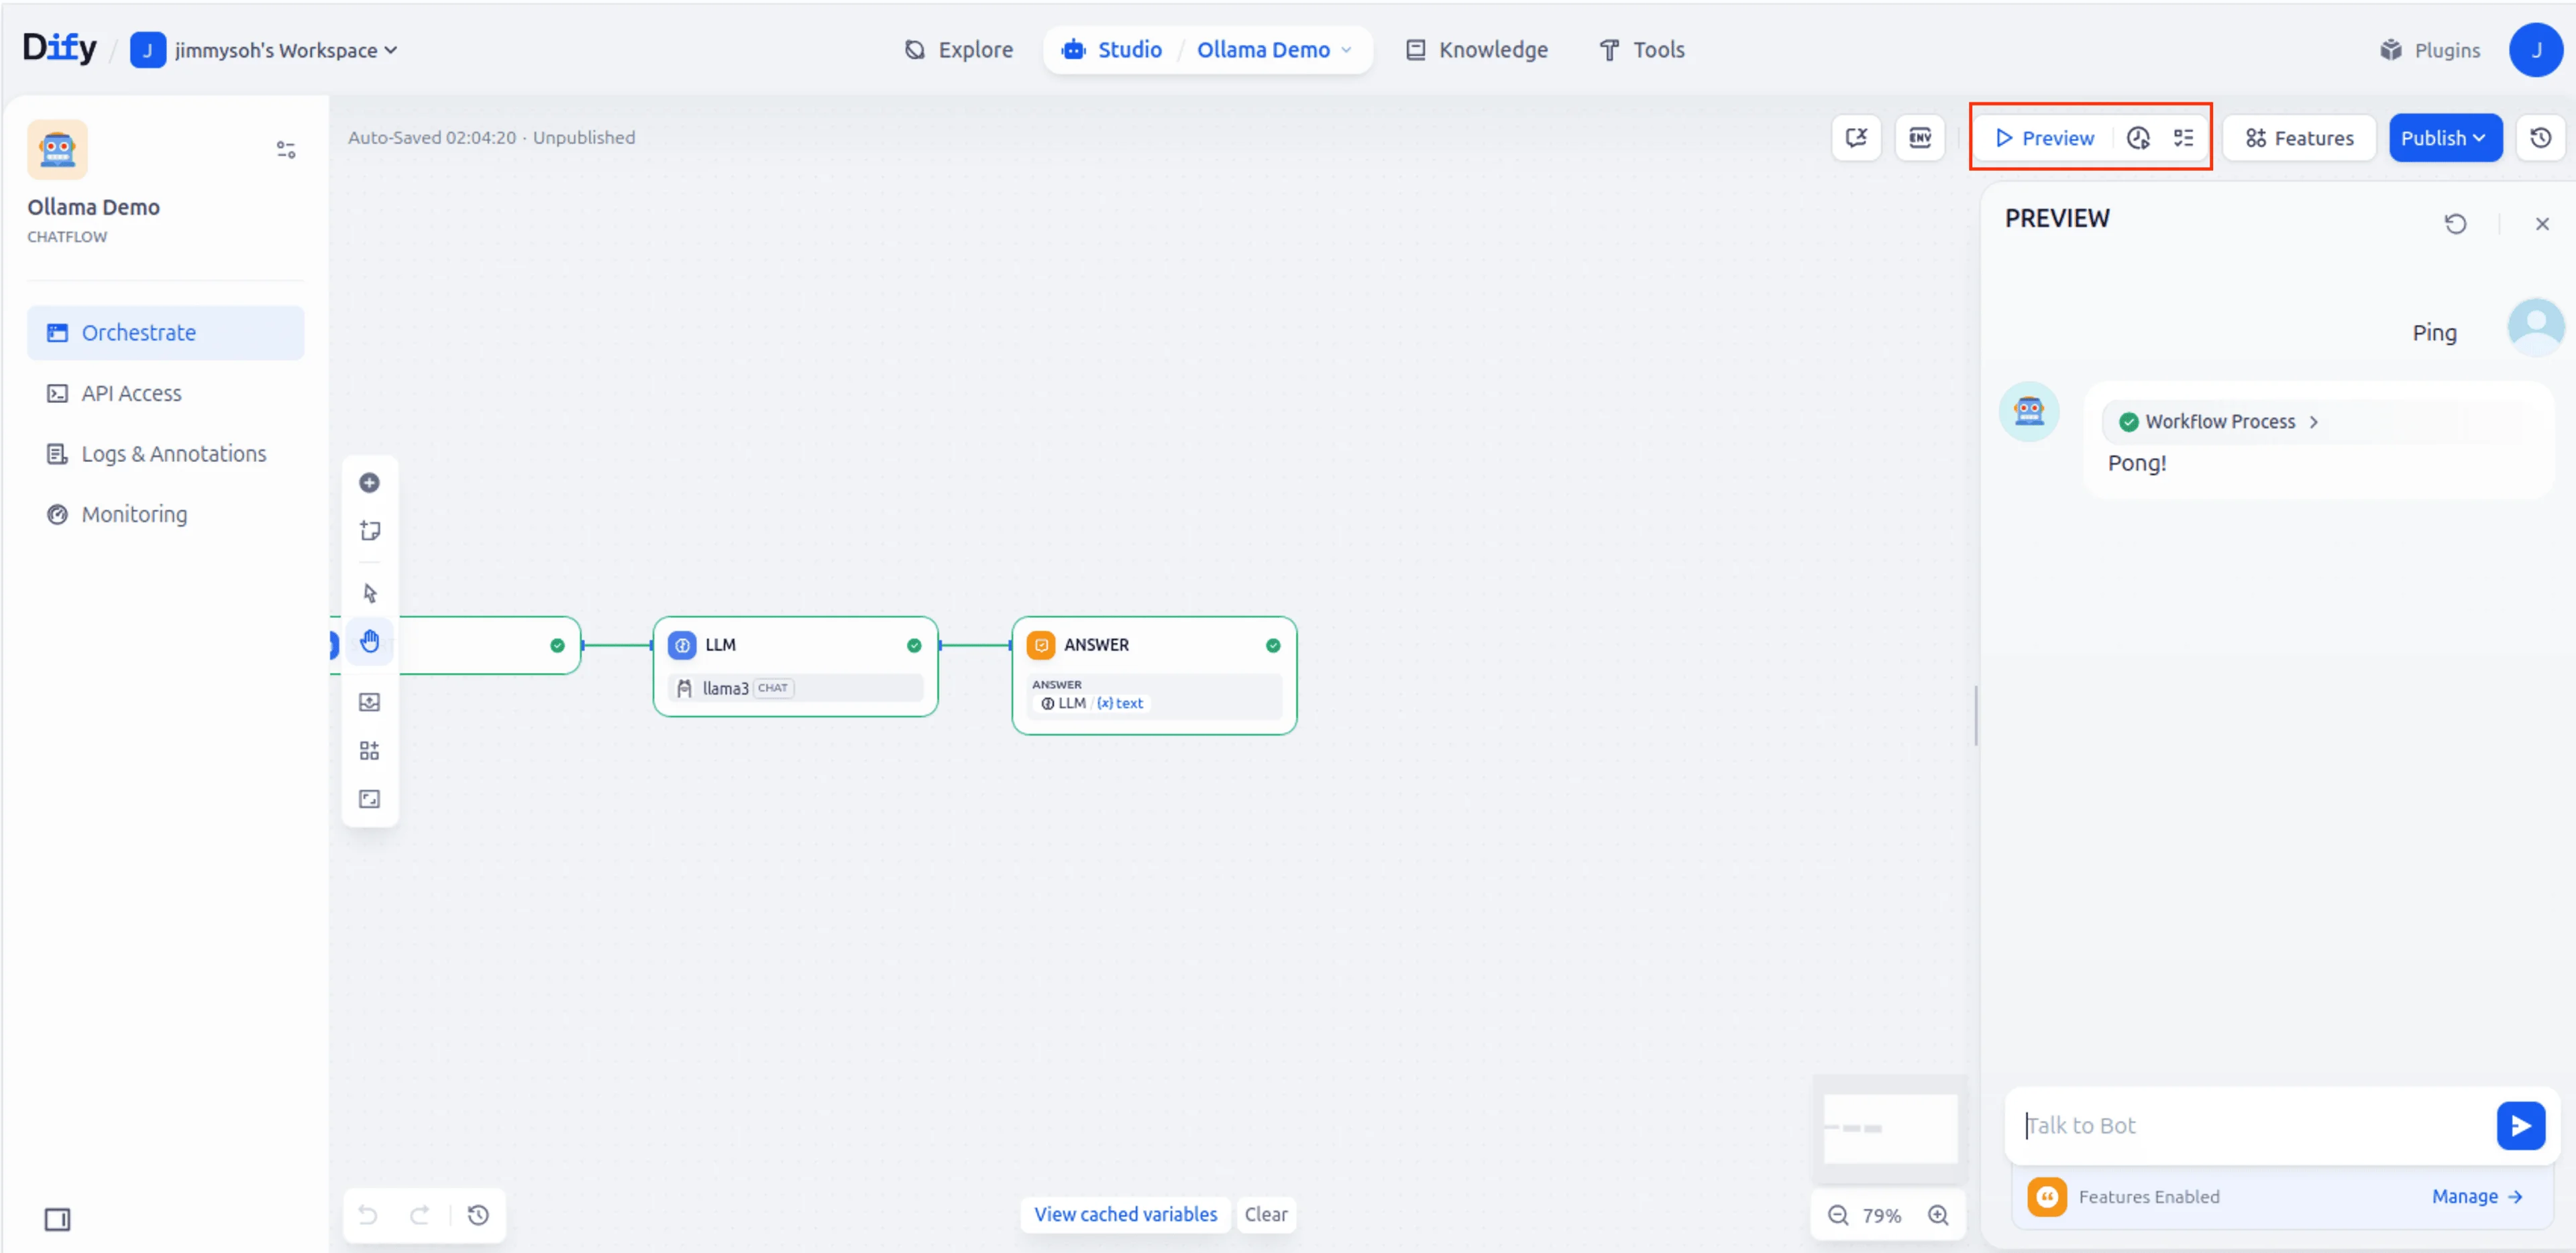Click the export image icon

[369, 703]
